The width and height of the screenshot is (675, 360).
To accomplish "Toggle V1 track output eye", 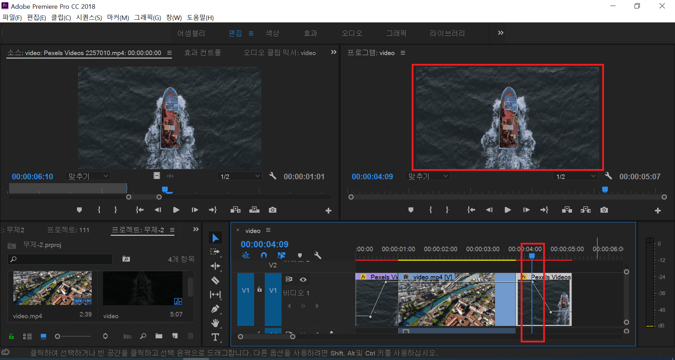I will coord(303,280).
